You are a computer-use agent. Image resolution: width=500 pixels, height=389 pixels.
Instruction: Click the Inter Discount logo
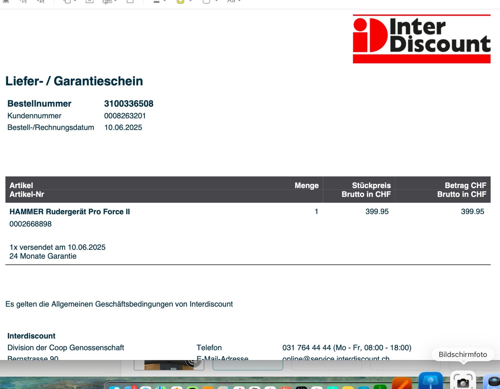[x=422, y=39]
